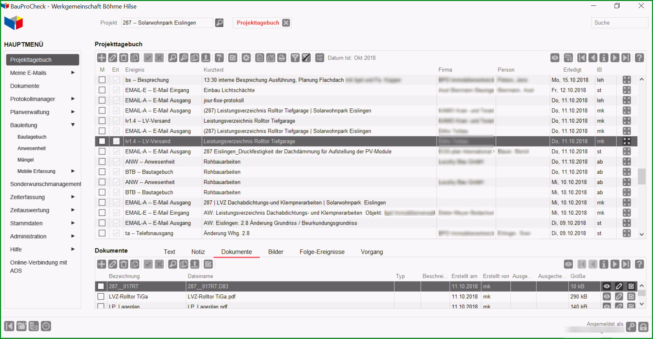Click the key icon beside Angemeldet als
Image resolution: width=653 pixels, height=339 pixels.
coord(631,327)
